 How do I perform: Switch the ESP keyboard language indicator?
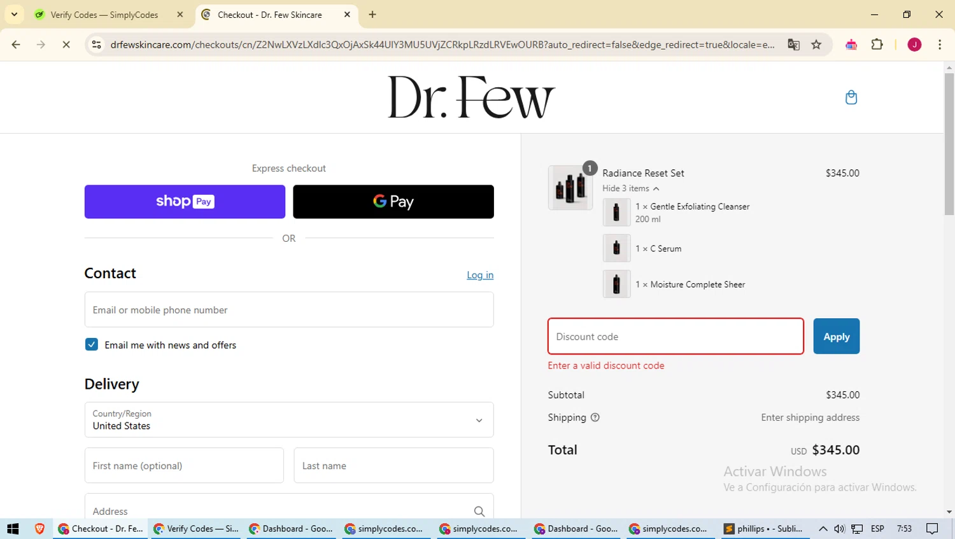877,529
